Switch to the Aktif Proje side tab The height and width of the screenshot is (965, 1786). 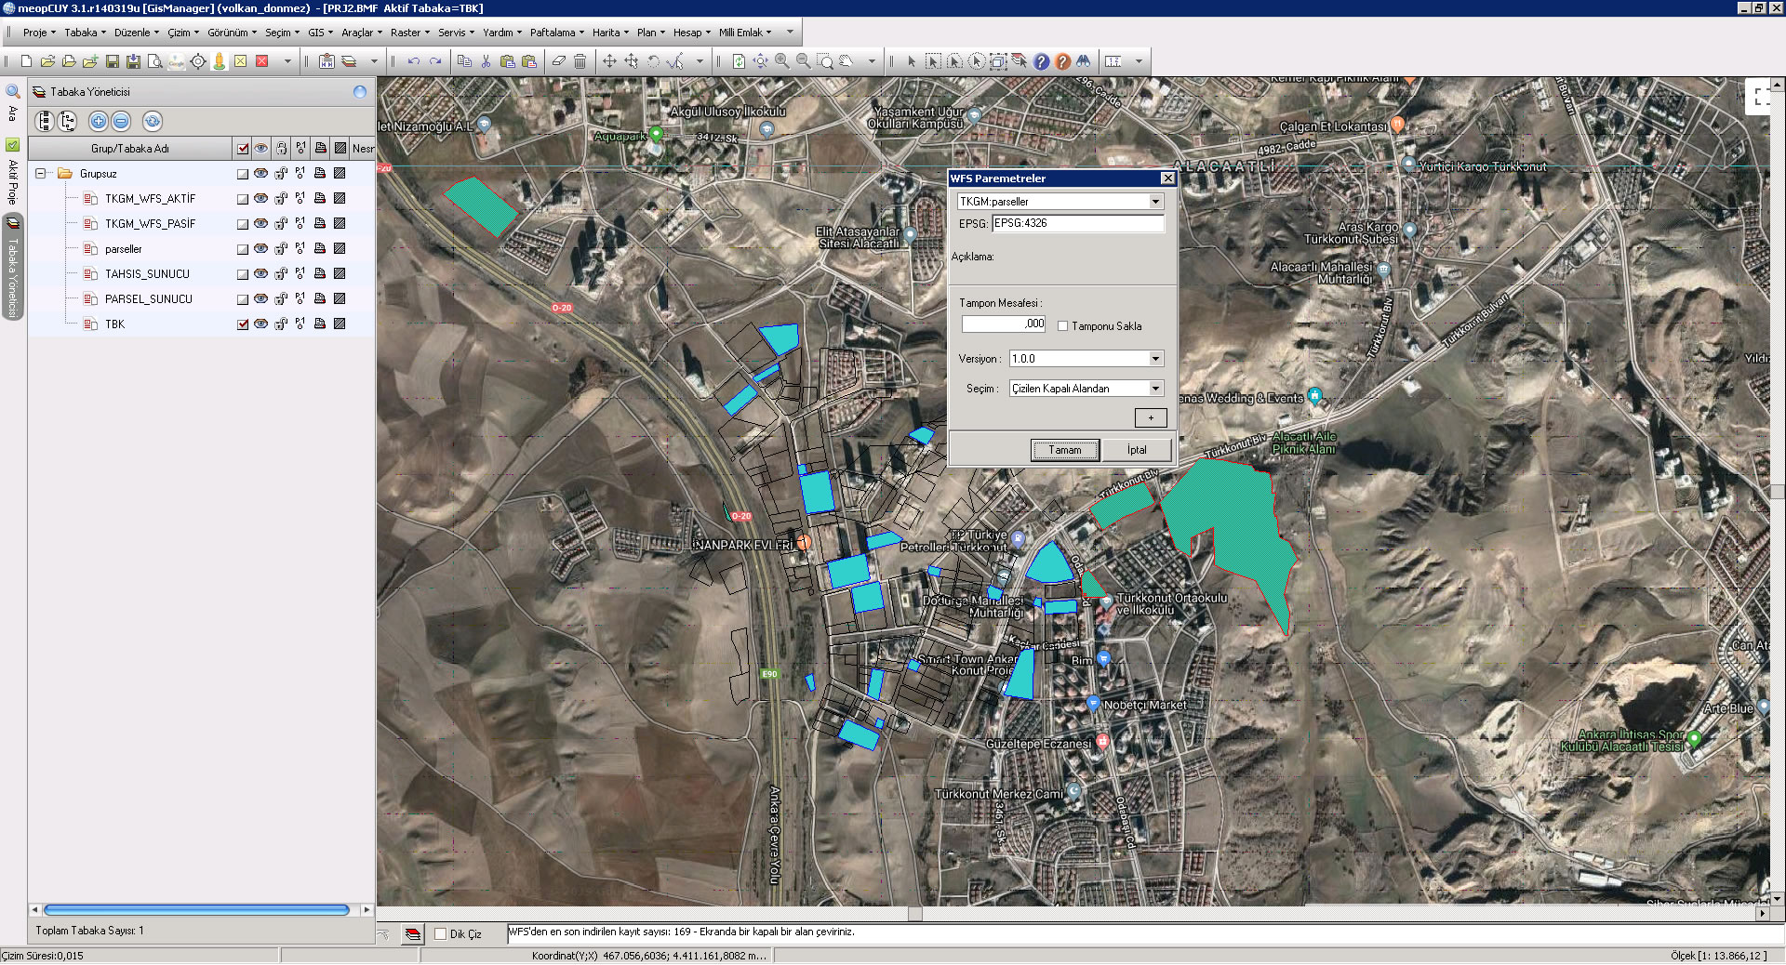12,172
